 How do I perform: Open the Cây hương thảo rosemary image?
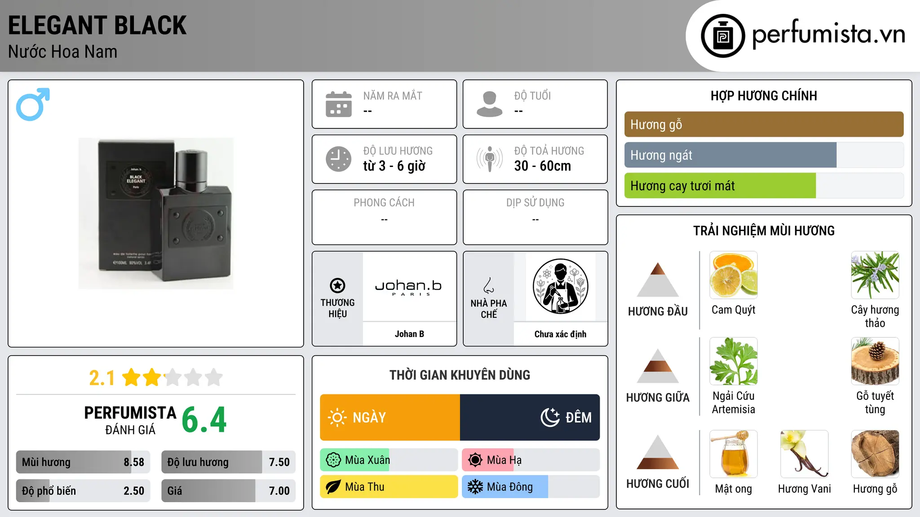(x=875, y=275)
